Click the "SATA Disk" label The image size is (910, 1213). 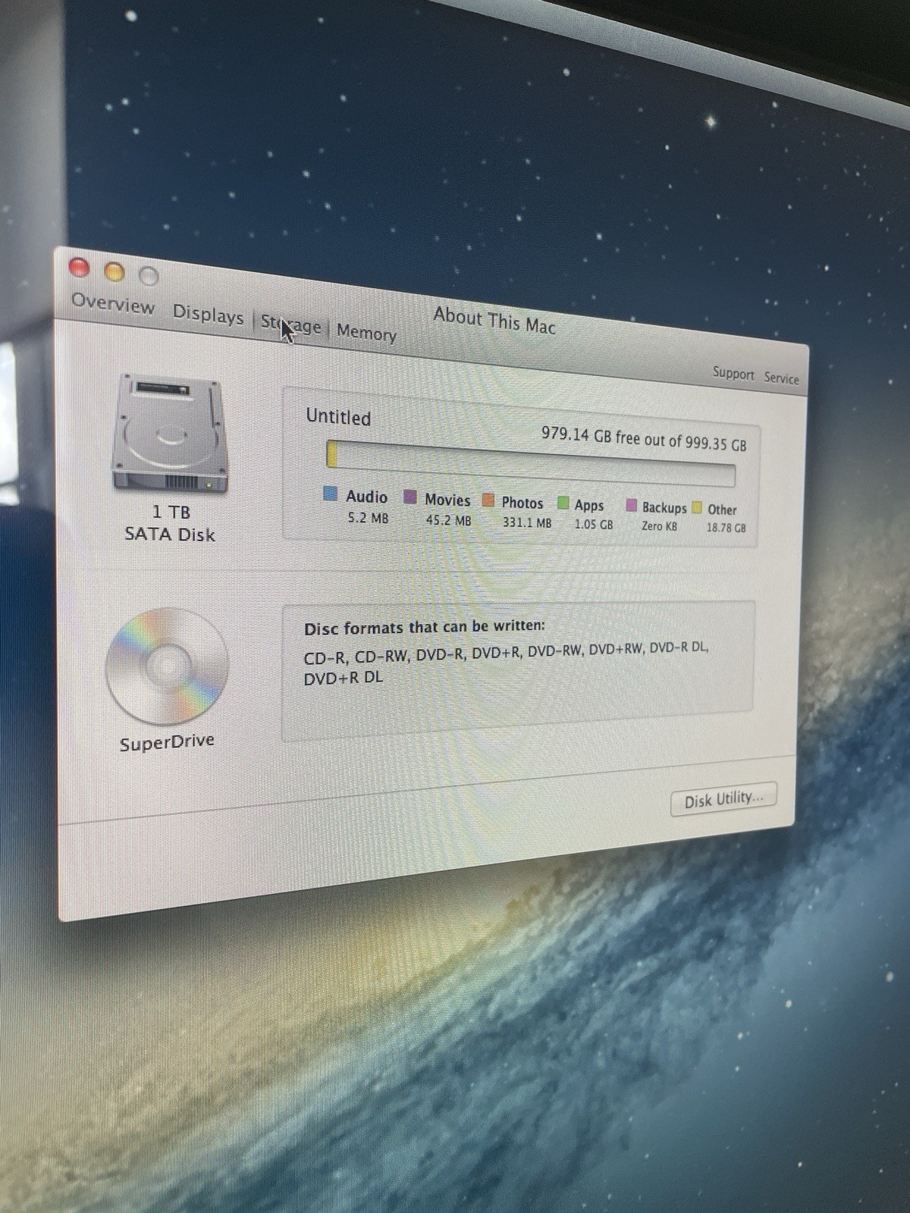coord(170,534)
